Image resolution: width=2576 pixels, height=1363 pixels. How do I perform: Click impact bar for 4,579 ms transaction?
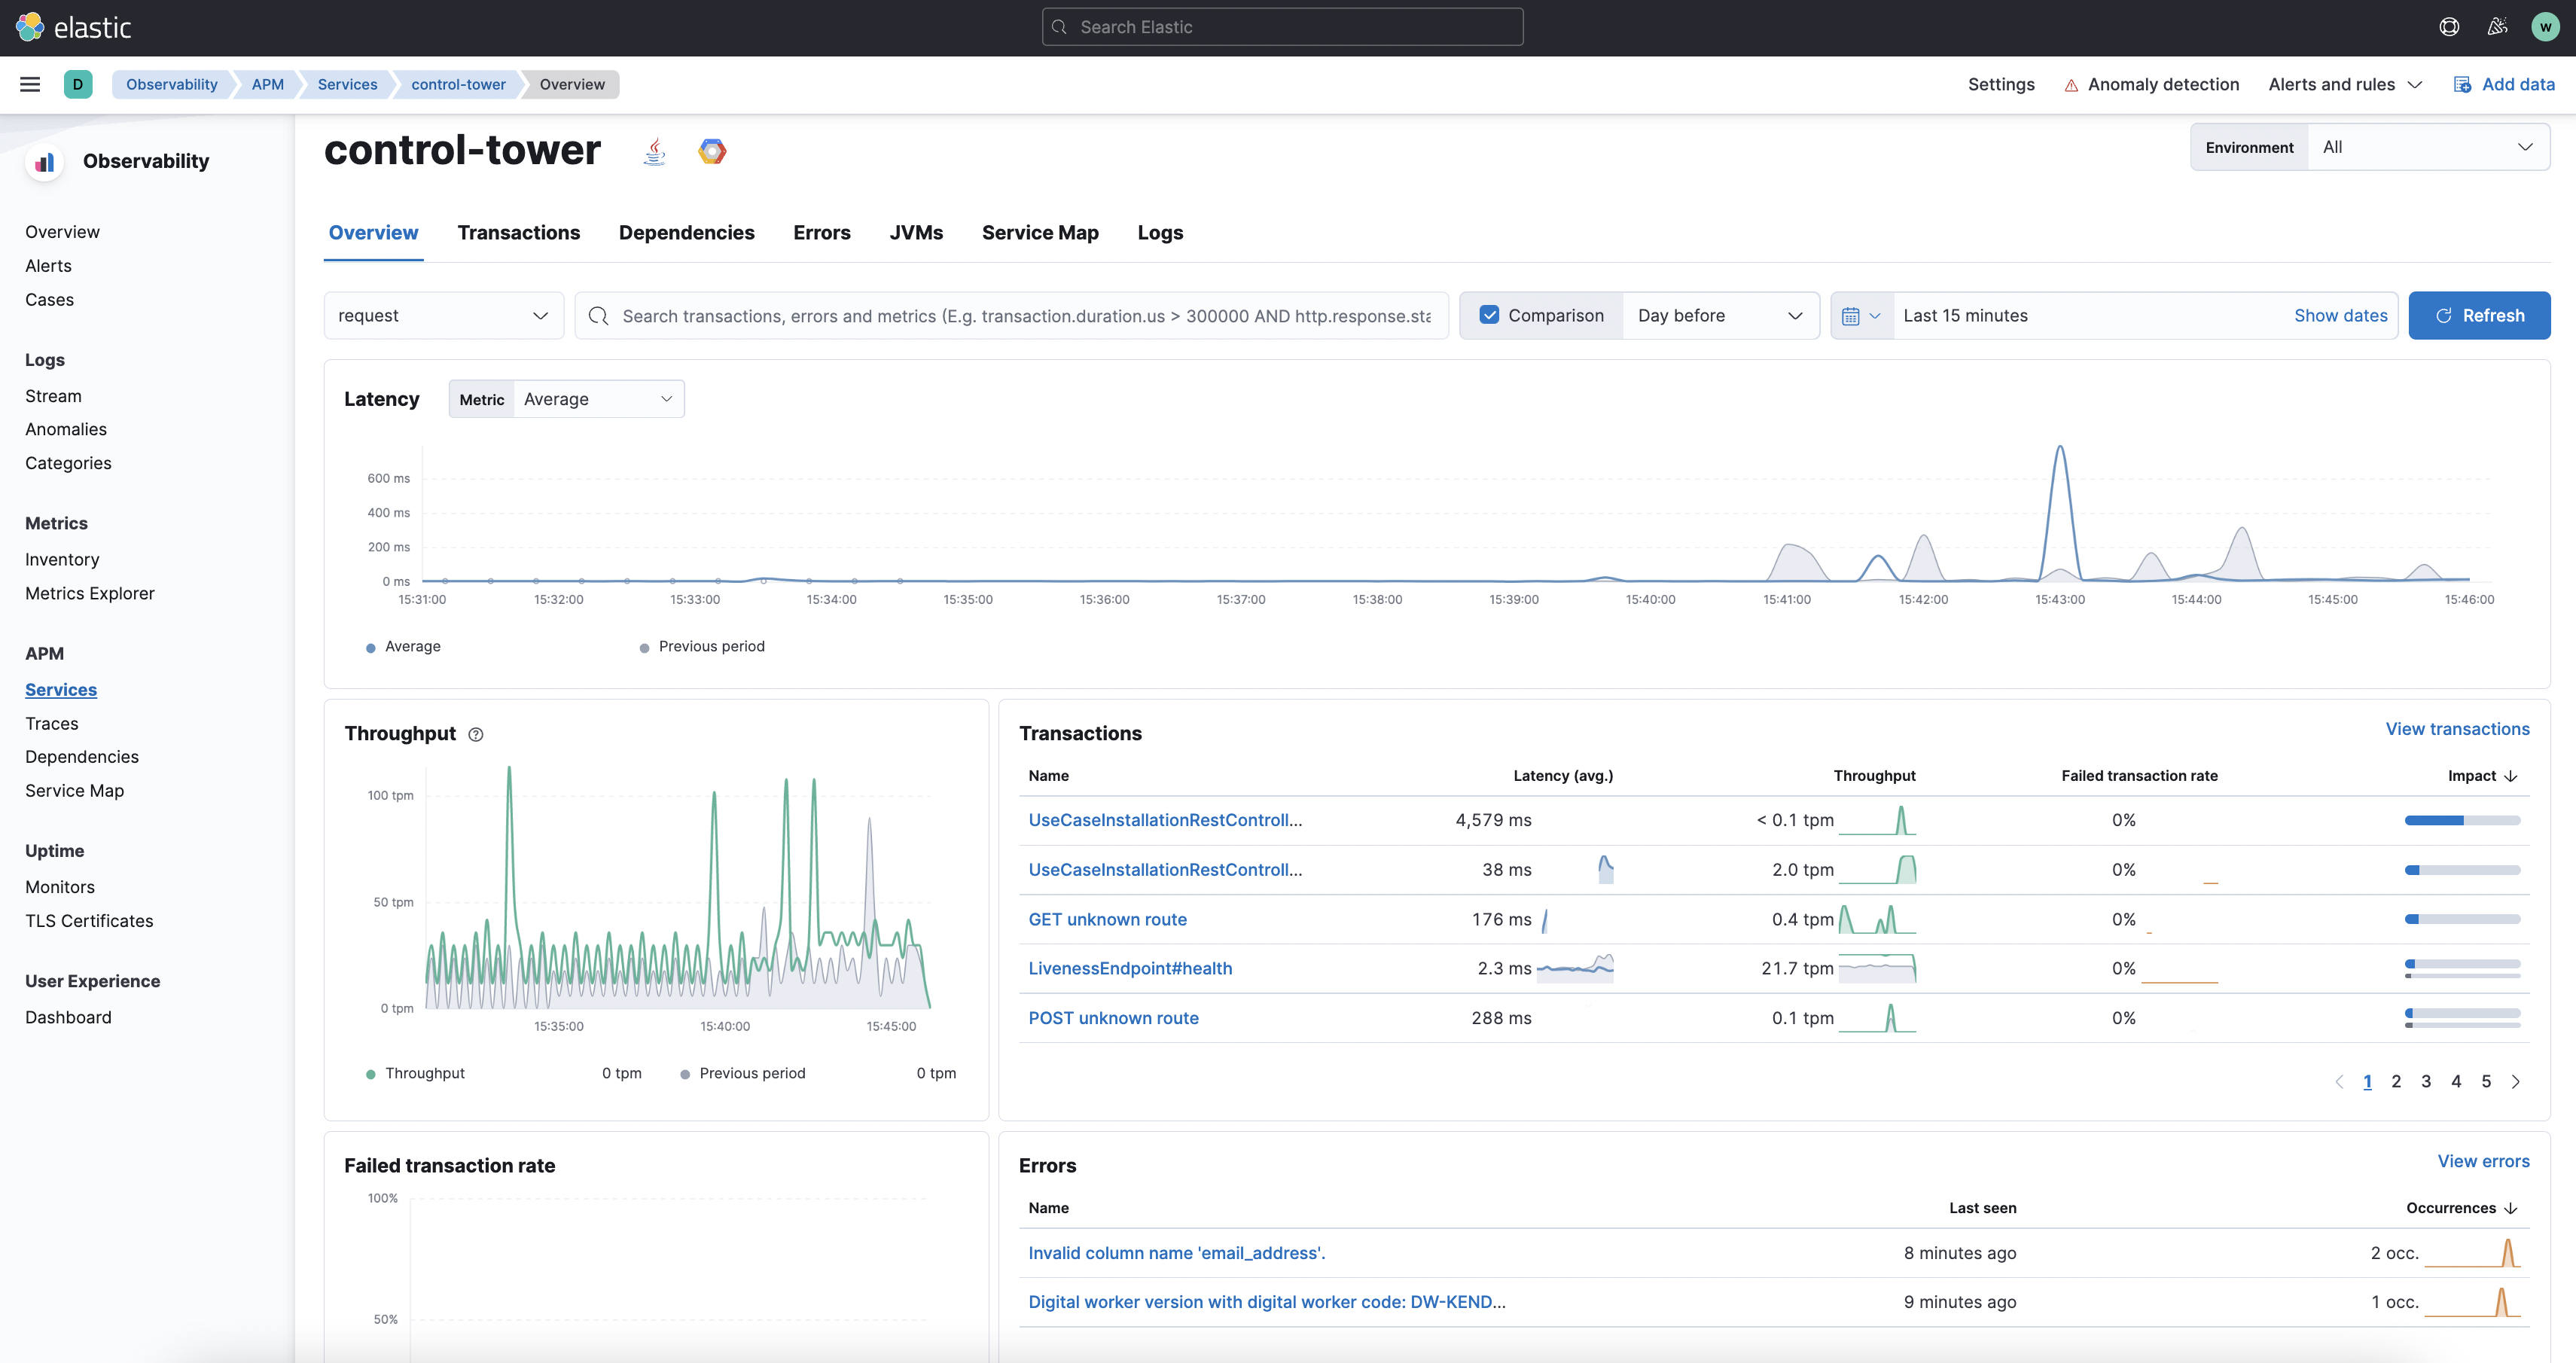pyautogui.click(x=2462, y=820)
